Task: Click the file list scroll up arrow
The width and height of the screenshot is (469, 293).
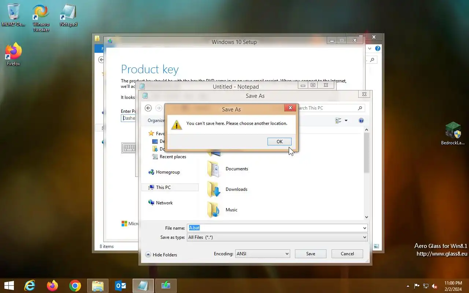Action: coord(366,130)
